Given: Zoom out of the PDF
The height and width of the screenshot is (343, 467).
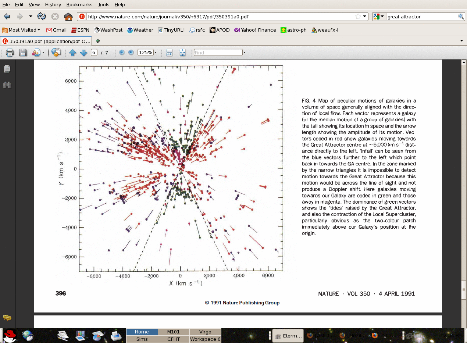Looking at the screenshot, I should 122,53.
